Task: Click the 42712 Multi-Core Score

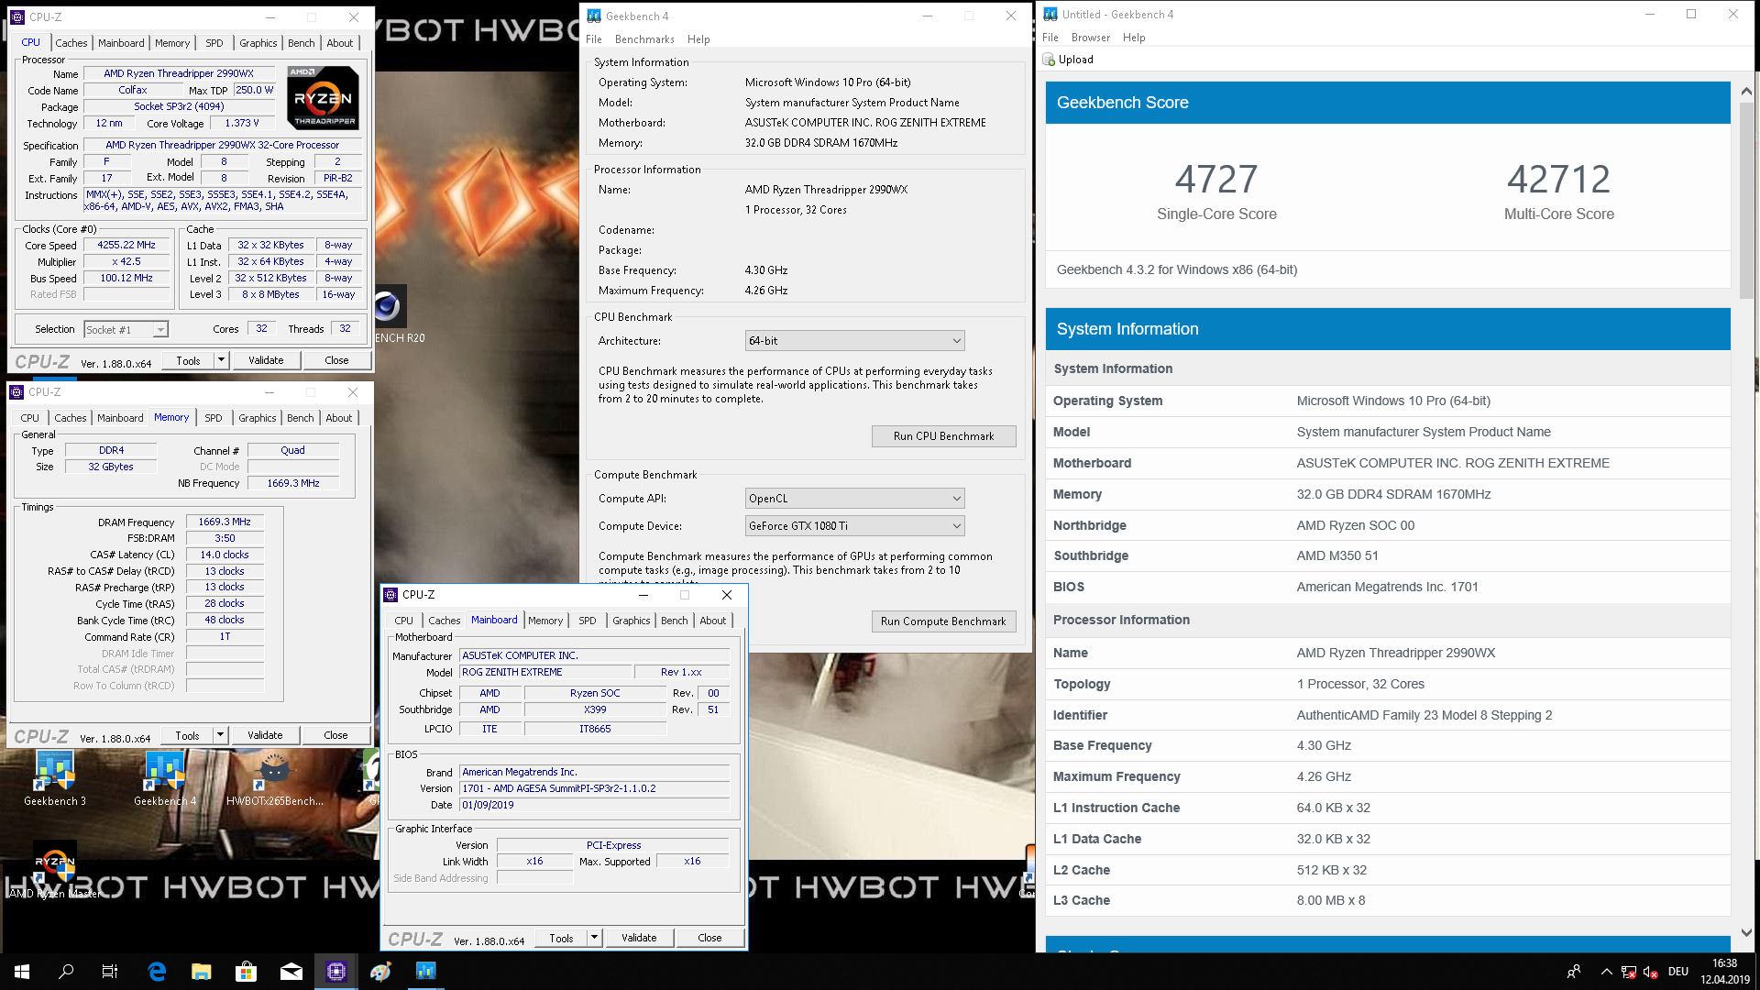Action: (1558, 180)
